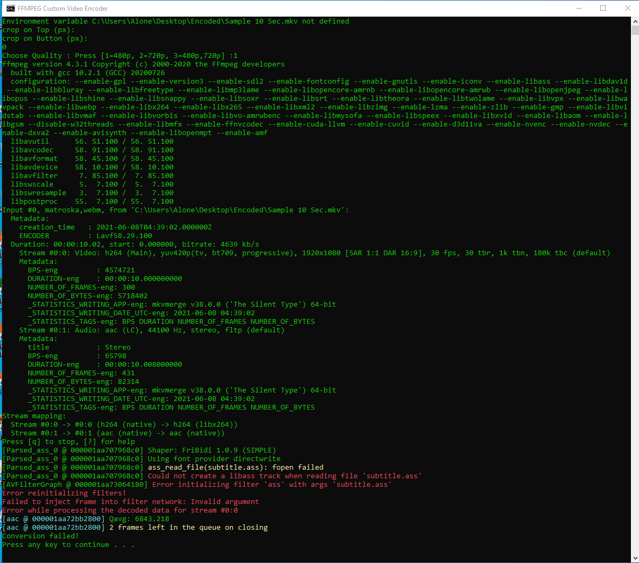Click the 'Environment variable' not defined line
Viewport: 639px width, 563px height.
pyautogui.click(x=176, y=21)
